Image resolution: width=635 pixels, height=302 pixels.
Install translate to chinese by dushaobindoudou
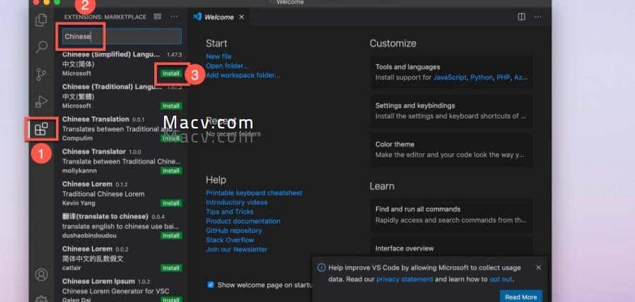tap(171, 235)
